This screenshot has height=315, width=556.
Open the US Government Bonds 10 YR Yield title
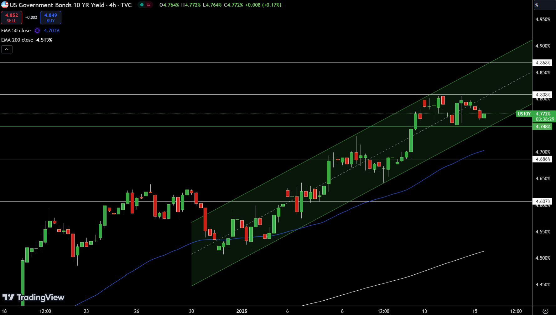tap(57, 5)
